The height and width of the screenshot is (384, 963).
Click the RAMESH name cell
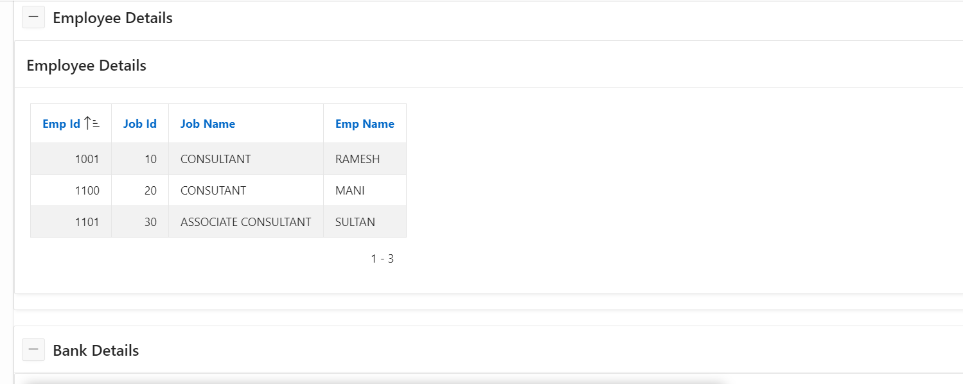[x=365, y=159]
